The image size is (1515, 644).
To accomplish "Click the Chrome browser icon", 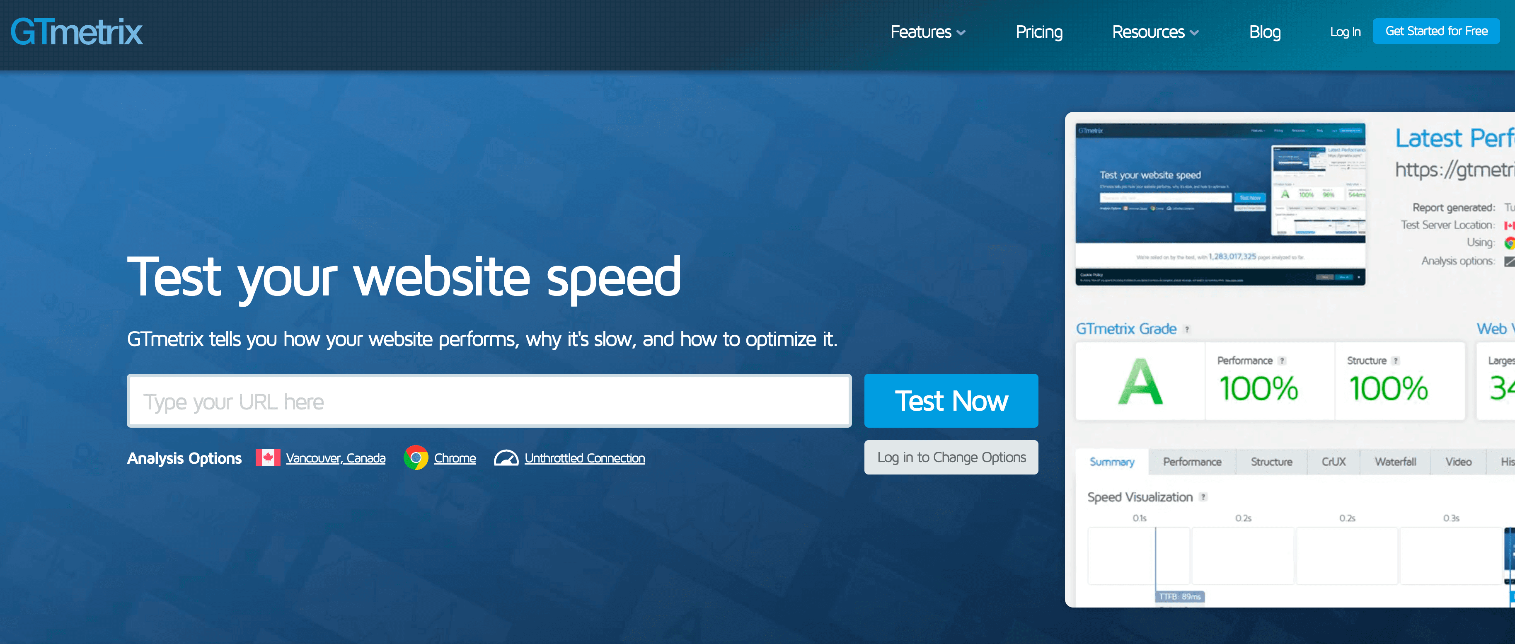I will point(416,458).
